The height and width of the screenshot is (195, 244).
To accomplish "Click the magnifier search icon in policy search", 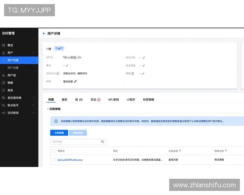I will (102, 142).
